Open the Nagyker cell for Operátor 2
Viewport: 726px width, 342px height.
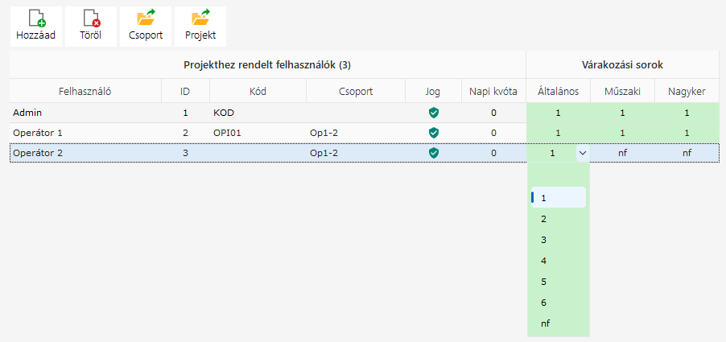pyautogui.click(x=687, y=153)
